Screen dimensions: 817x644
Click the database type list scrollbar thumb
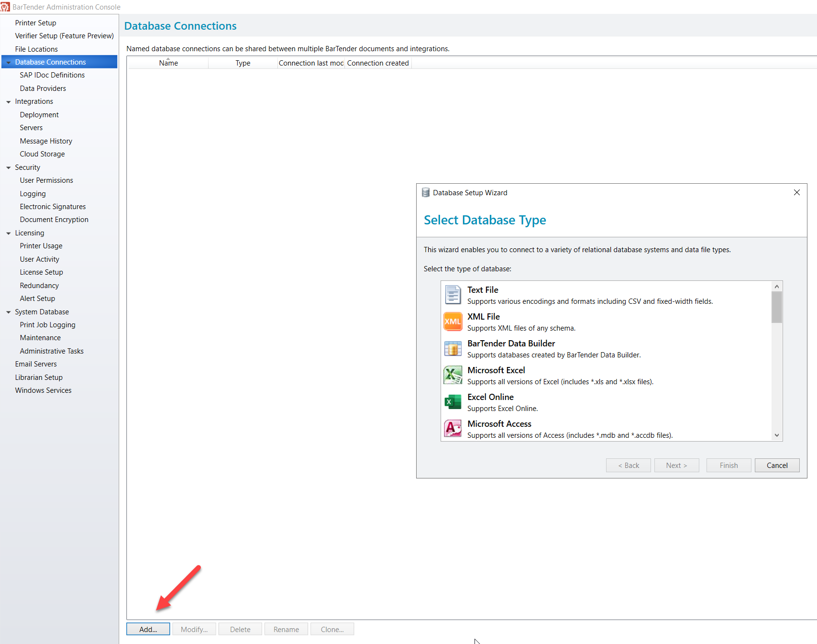click(777, 307)
